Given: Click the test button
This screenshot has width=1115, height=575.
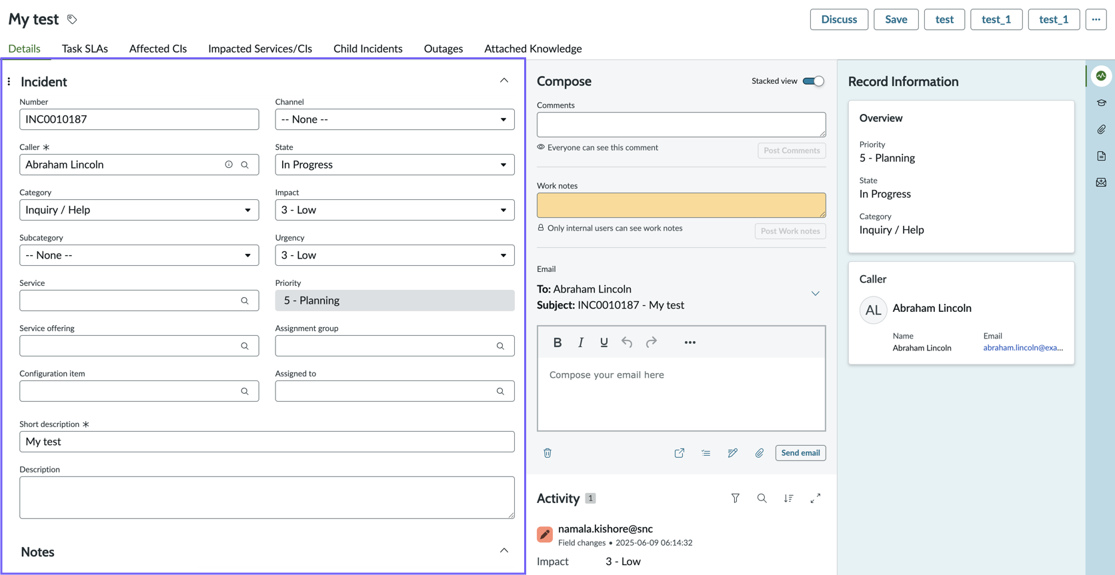Looking at the screenshot, I should 944,19.
